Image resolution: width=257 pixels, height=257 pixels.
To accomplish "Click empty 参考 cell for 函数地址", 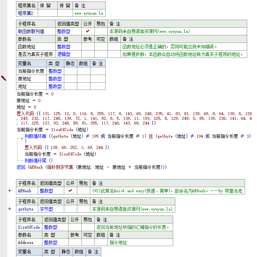I will pyautogui.click(x=88, y=47).
